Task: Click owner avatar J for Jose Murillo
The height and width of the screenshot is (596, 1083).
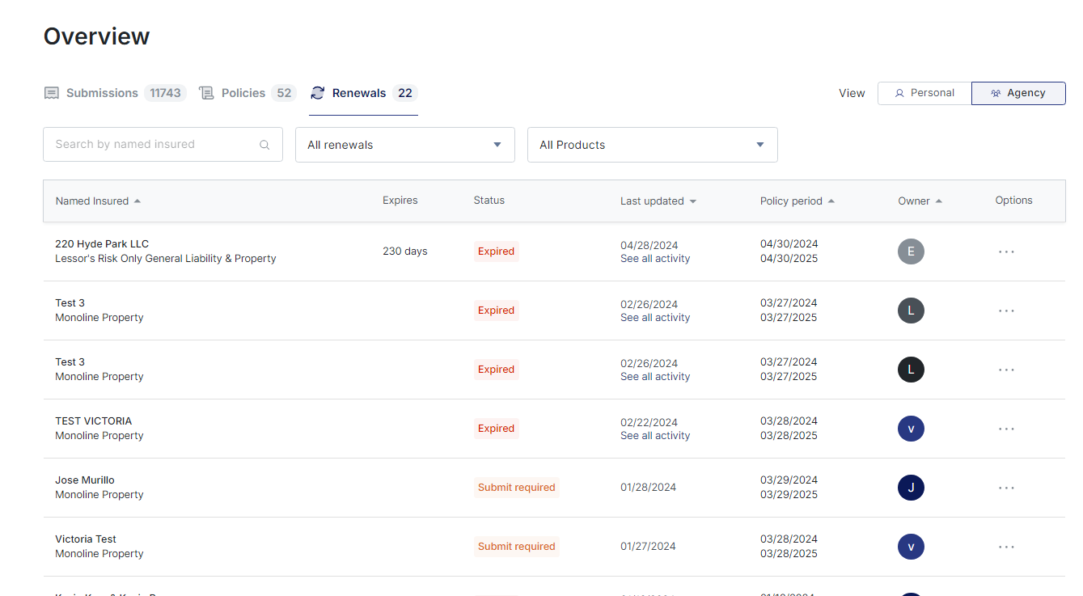Action: 911,488
